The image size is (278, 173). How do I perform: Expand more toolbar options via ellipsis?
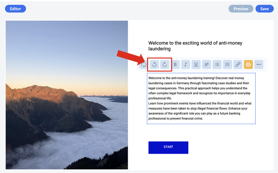[259, 65]
